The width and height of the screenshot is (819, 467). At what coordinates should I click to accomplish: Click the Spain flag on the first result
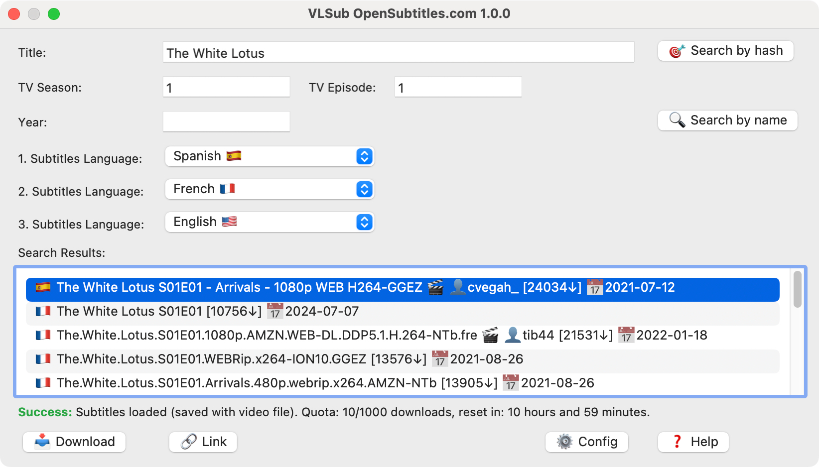pos(43,287)
